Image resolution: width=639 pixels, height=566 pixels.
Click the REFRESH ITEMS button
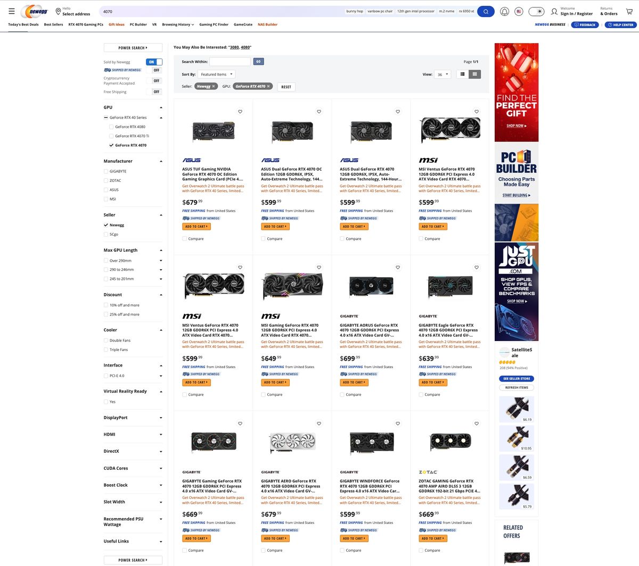517,388
